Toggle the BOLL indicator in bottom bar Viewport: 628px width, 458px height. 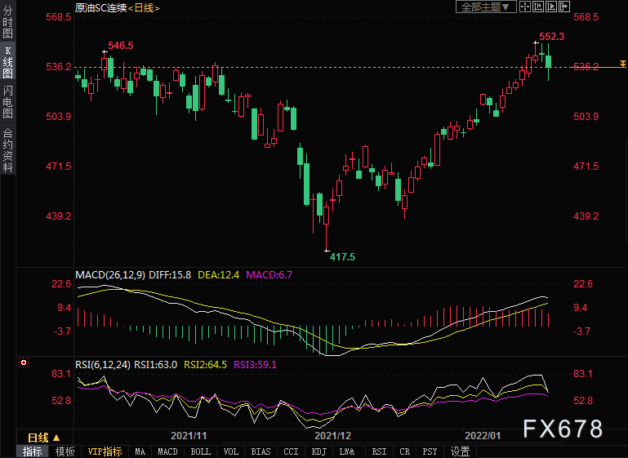click(200, 451)
